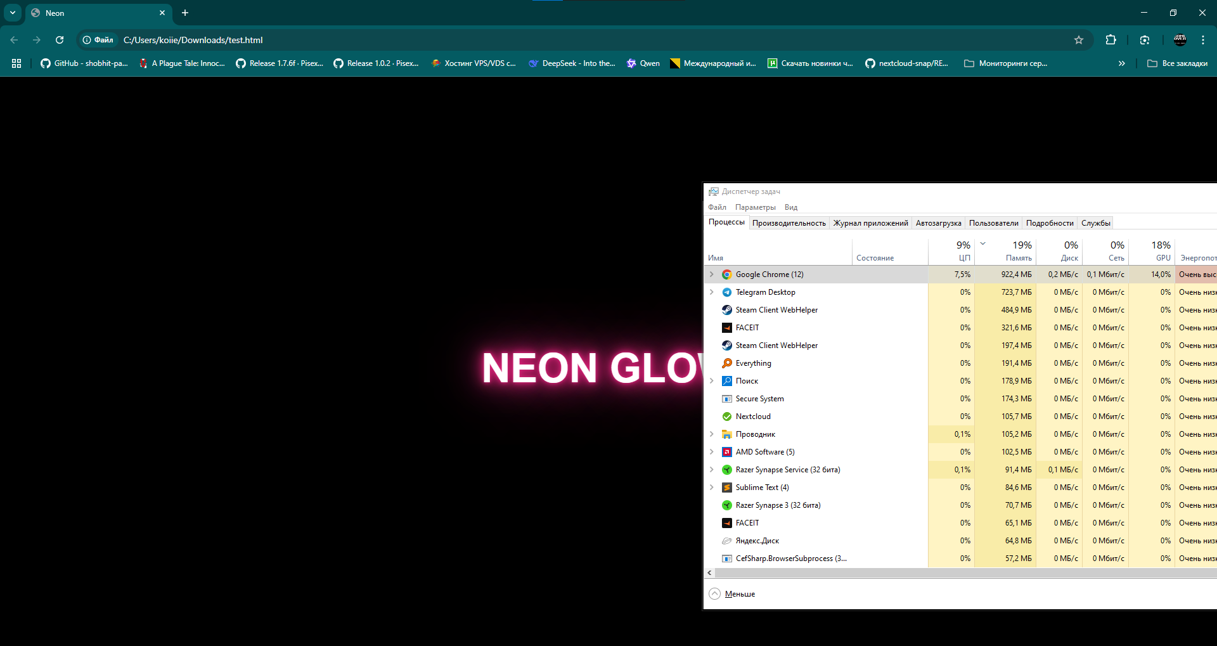
Task: Open a new browser tab
Action: tap(185, 13)
